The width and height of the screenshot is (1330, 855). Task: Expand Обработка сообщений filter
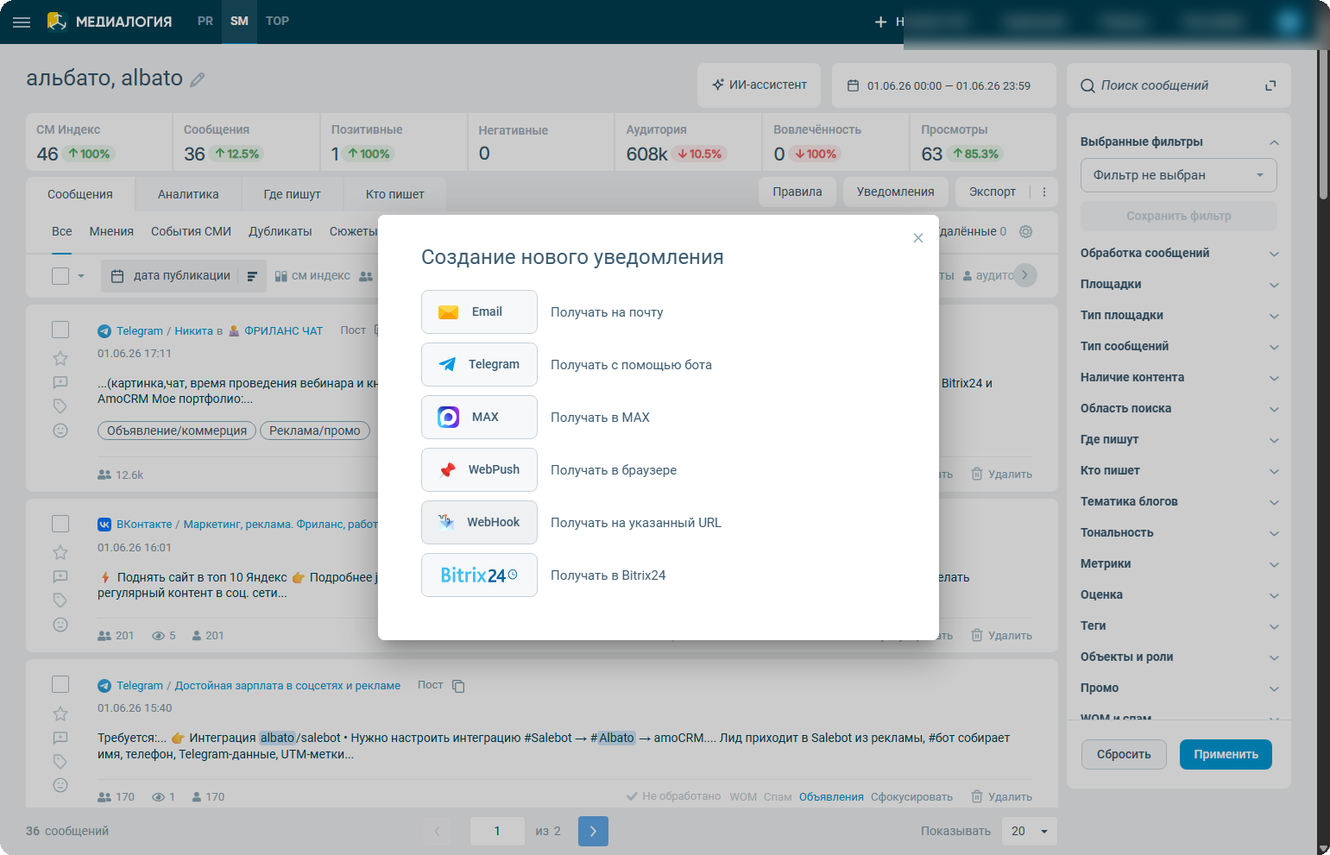[x=1179, y=253]
